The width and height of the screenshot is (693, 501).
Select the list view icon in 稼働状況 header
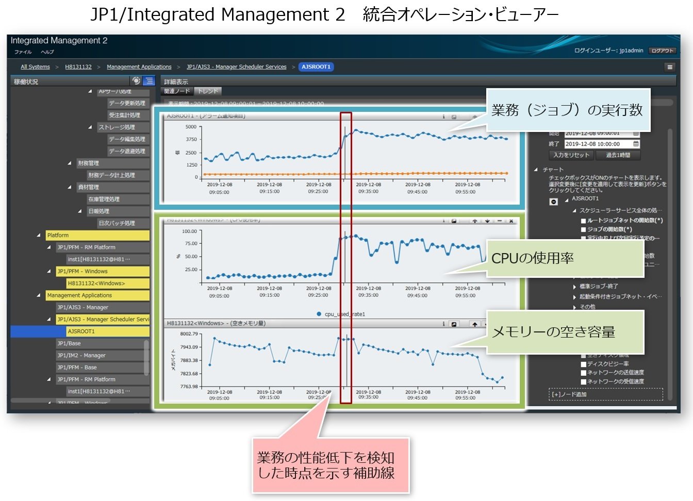pos(148,80)
